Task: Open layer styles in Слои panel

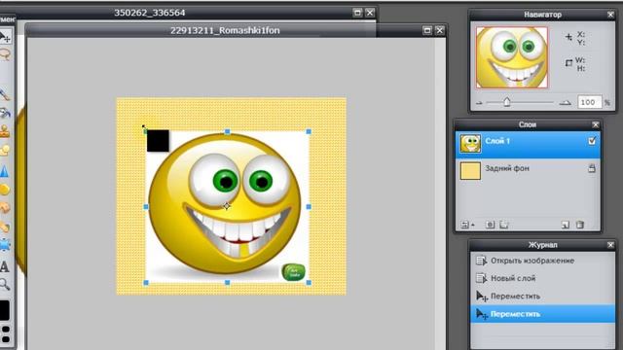Action: coord(504,225)
